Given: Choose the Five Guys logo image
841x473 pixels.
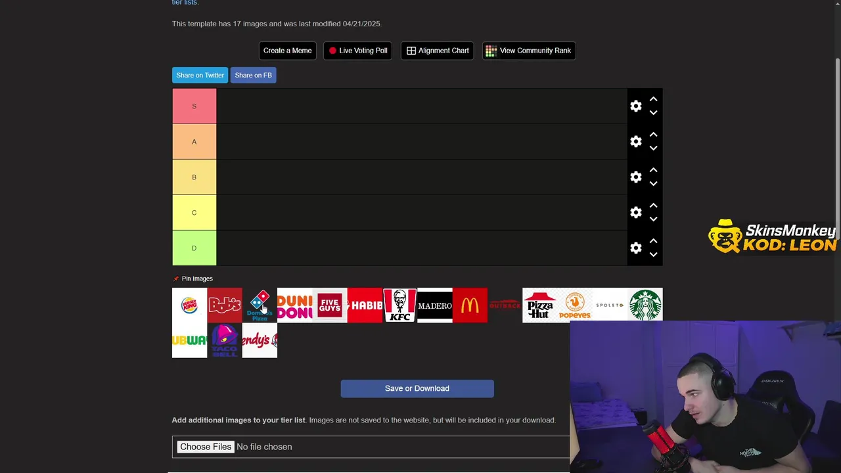Looking at the screenshot, I should 330,305.
